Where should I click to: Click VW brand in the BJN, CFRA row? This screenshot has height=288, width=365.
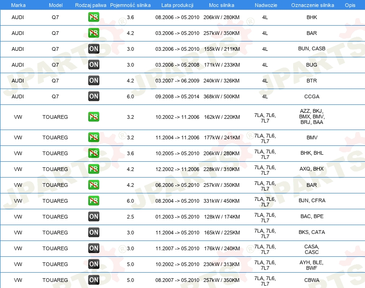coord(18,201)
